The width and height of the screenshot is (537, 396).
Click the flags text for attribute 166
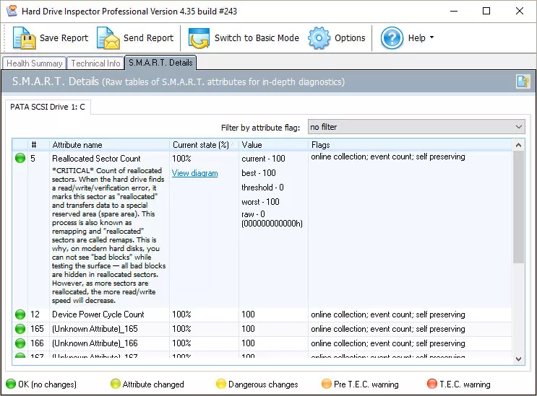pos(388,343)
